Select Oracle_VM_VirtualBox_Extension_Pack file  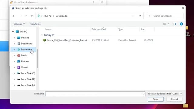[68, 40]
